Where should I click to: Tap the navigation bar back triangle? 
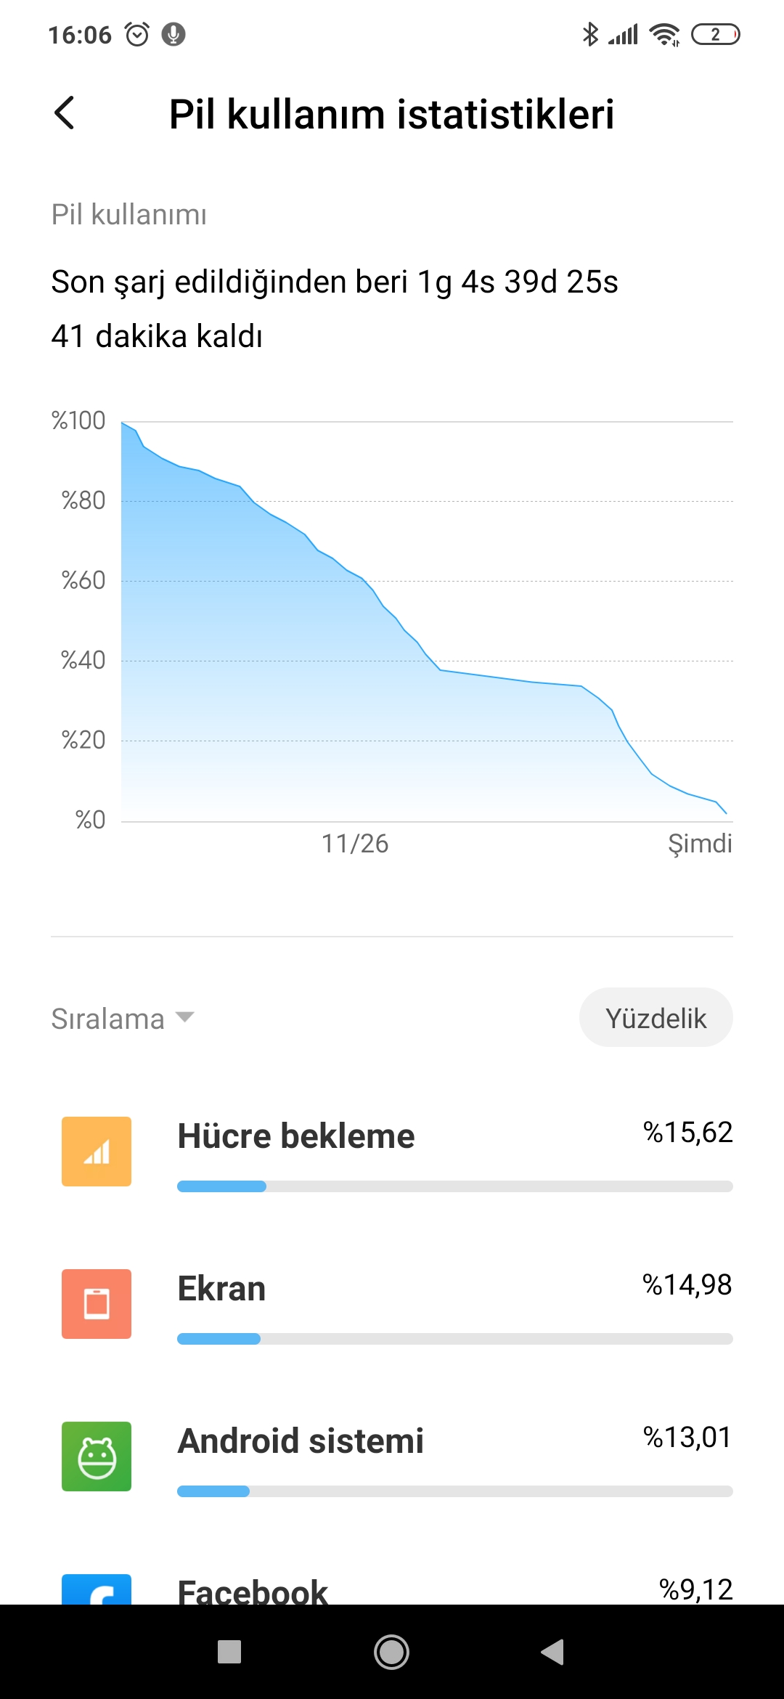[553, 1652]
